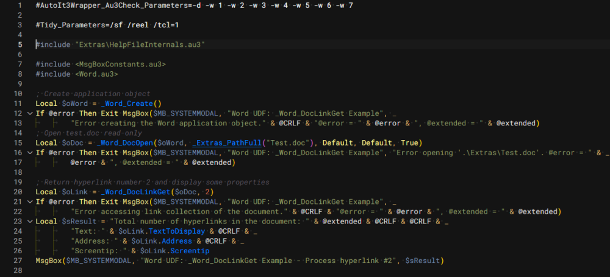Image resolution: width=610 pixels, height=277 pixels.
Task: Click line number 1 in the gutter
Action: (x=20, y=6)
